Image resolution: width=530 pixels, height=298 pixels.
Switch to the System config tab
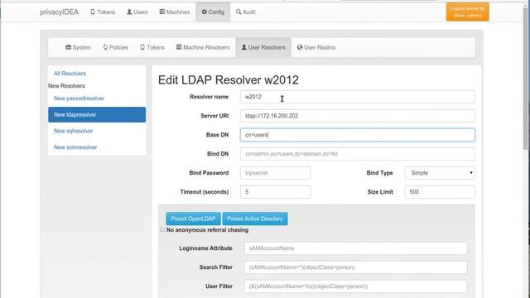click(x=78, y=48)
